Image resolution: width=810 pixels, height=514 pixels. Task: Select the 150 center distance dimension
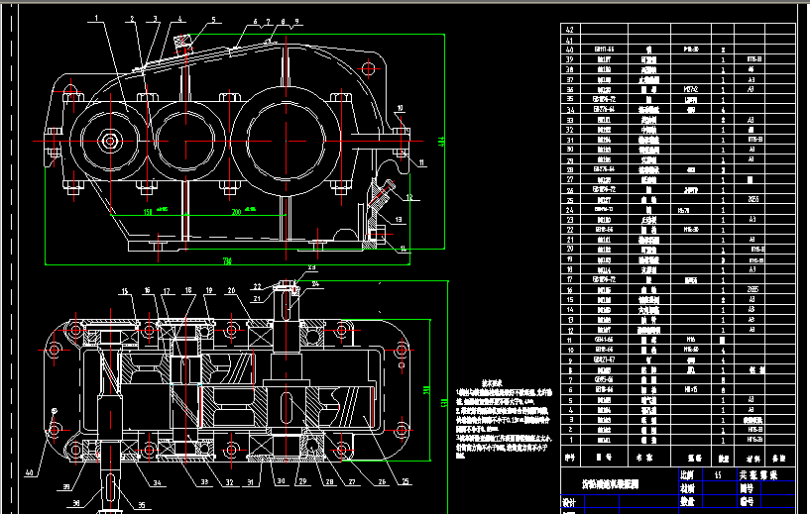coord(147,212)
